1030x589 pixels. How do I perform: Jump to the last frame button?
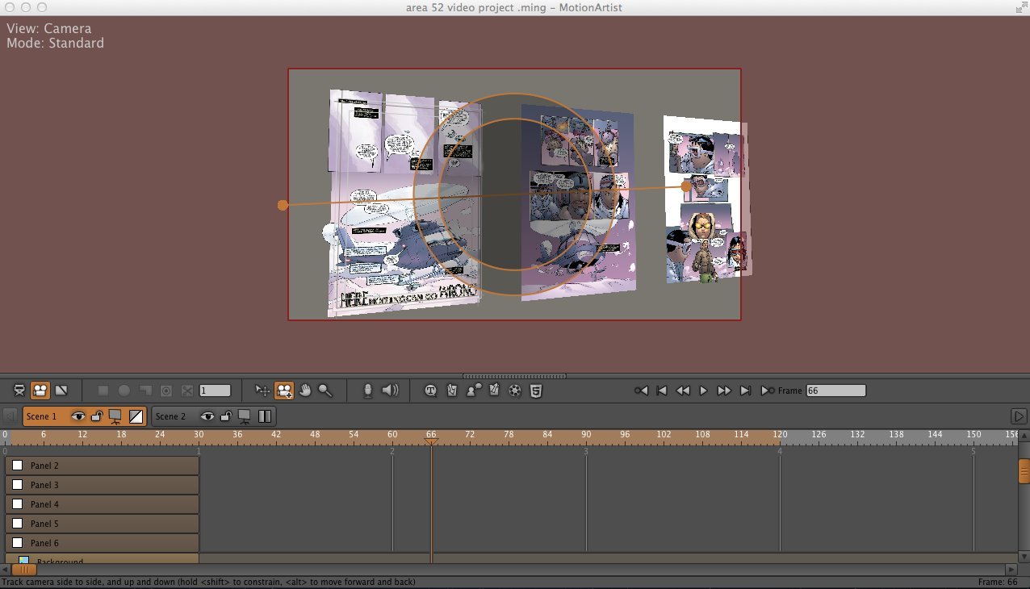[x=746, y=391]
